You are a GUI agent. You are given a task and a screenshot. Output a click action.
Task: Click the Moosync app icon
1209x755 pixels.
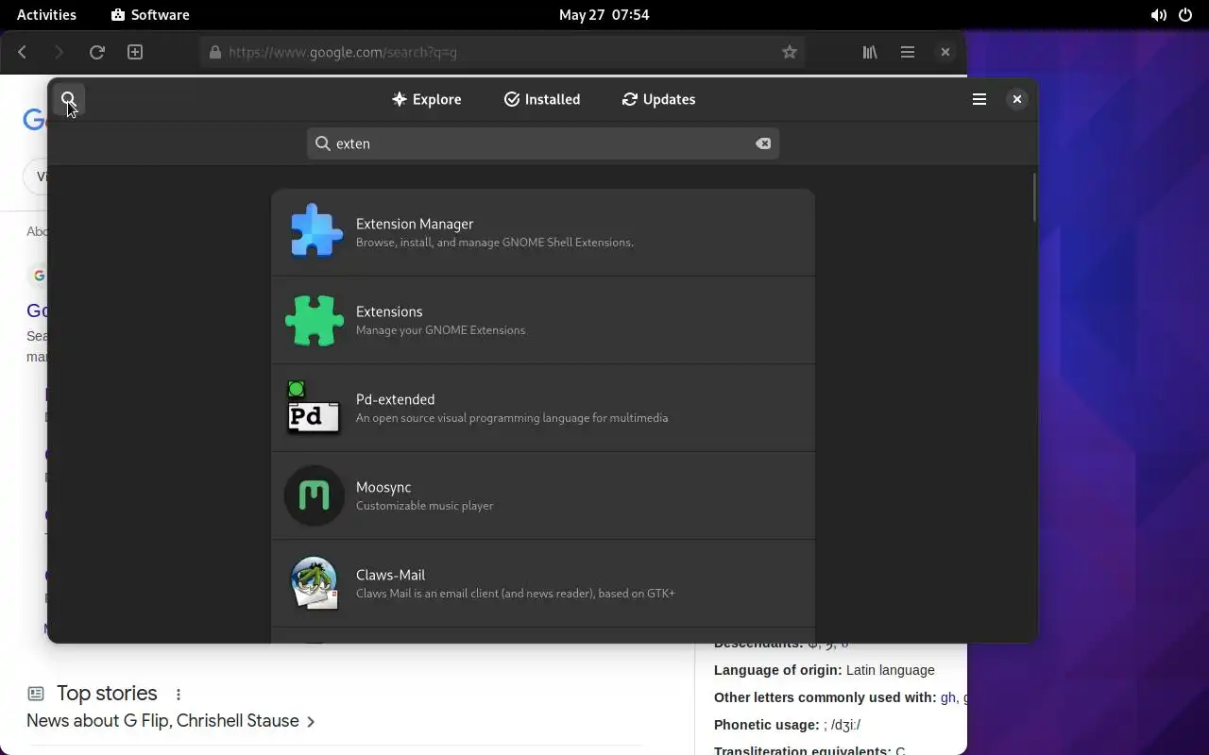point(315,495)
